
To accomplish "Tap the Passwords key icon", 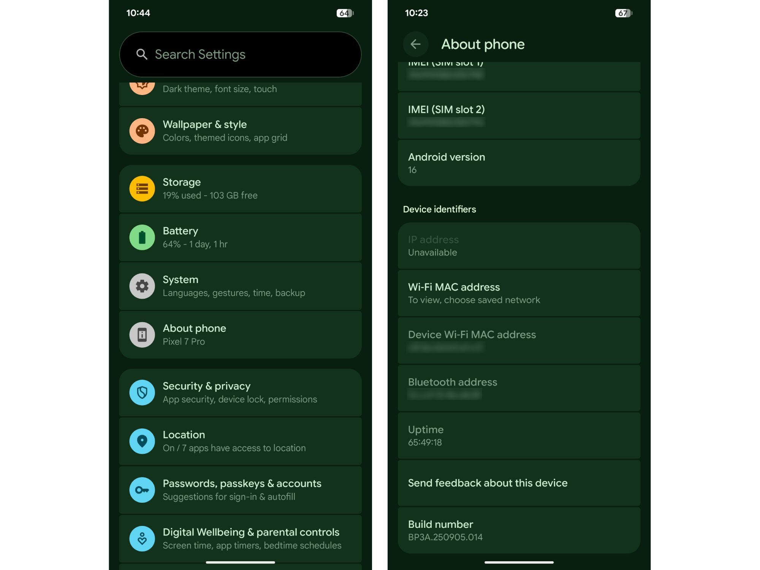I will [x=142, y=490].
